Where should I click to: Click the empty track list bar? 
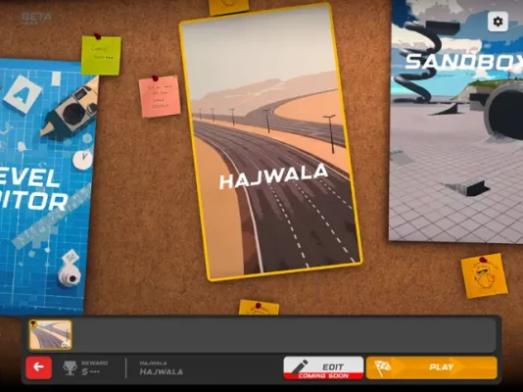(x=284, y=335)
